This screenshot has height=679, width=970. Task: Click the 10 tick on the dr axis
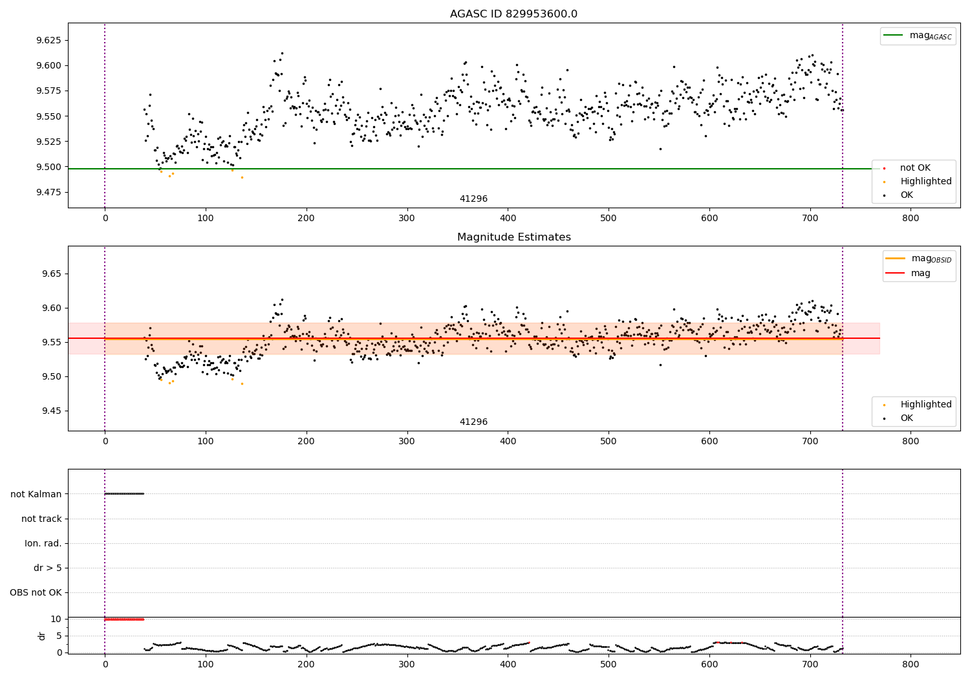click(x=56, y=620)
